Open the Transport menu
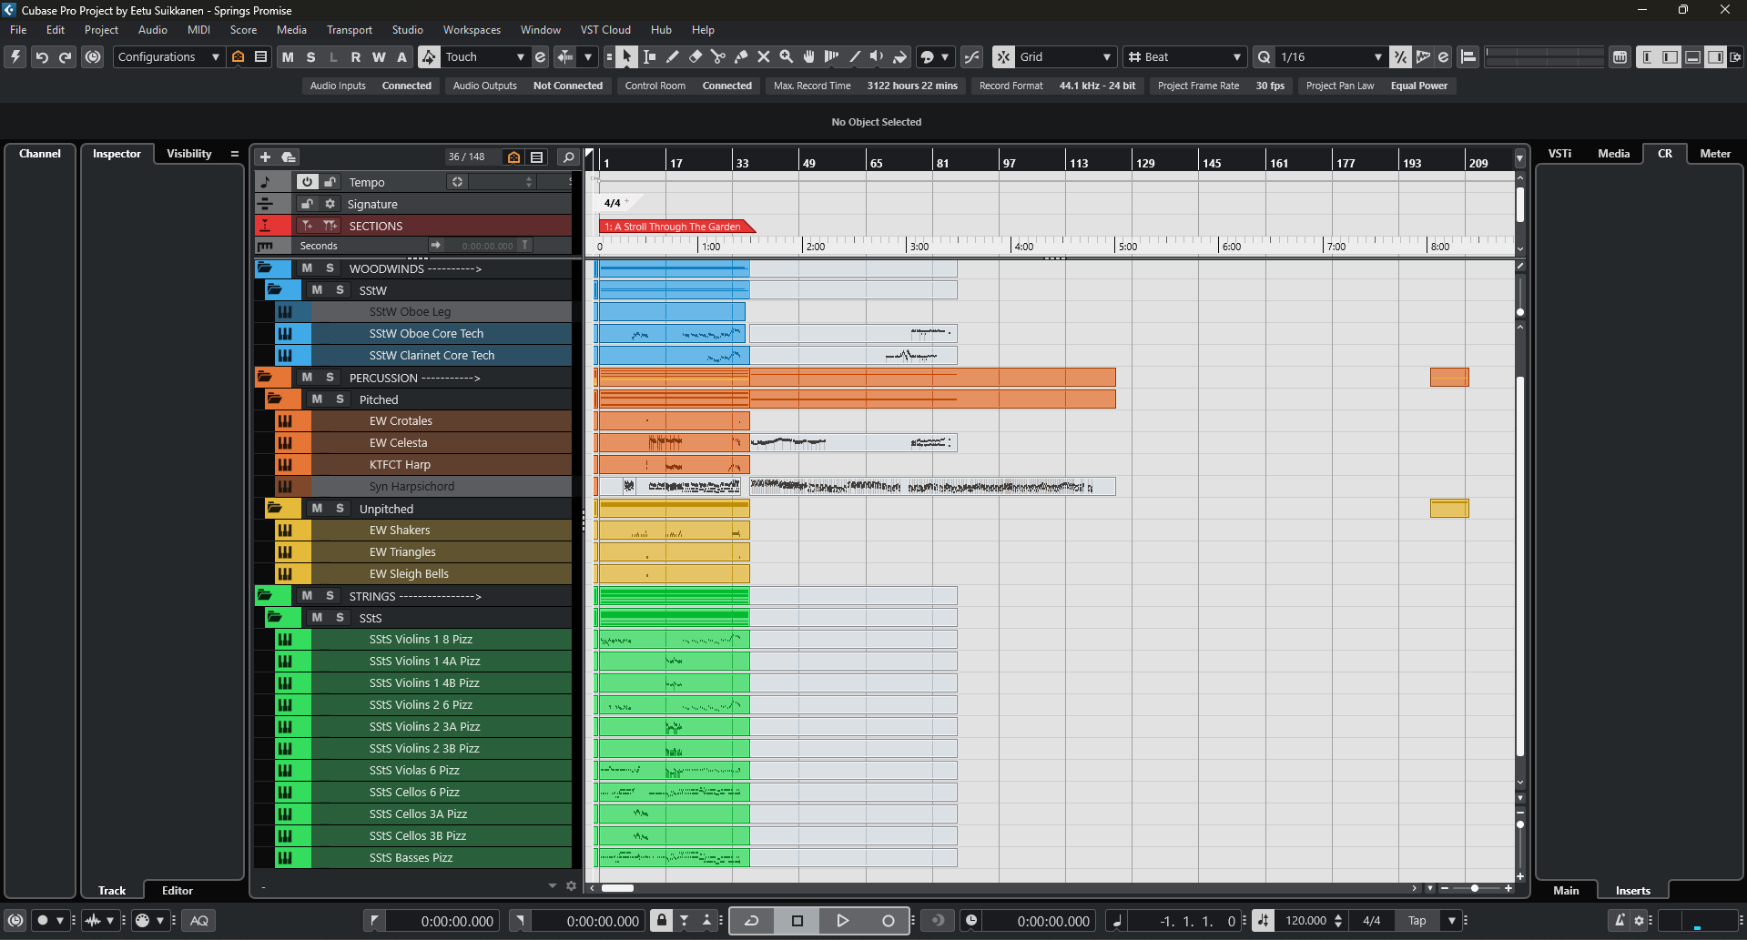The width and height of the screenshot is (1747, 940). (350, 30)
